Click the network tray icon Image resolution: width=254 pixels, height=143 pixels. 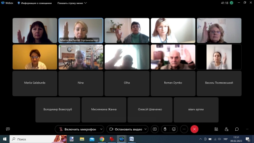[x=215, y=139]
